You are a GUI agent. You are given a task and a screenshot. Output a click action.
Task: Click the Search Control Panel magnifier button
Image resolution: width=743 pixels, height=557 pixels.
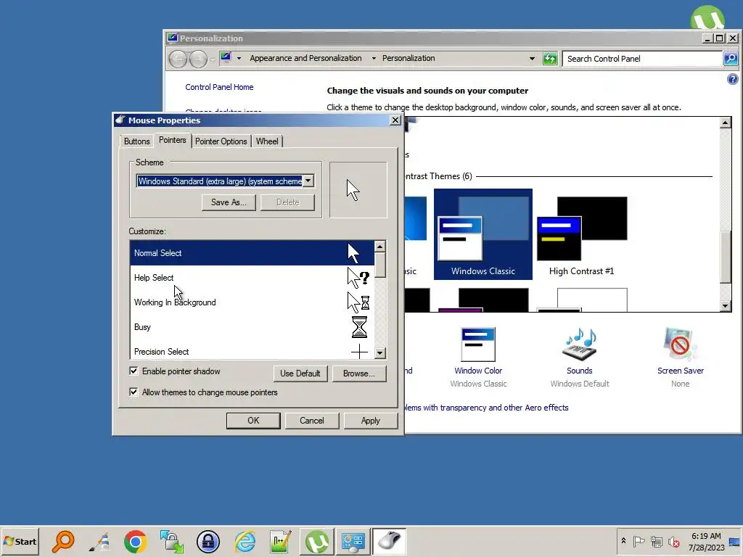coord(730,59)
